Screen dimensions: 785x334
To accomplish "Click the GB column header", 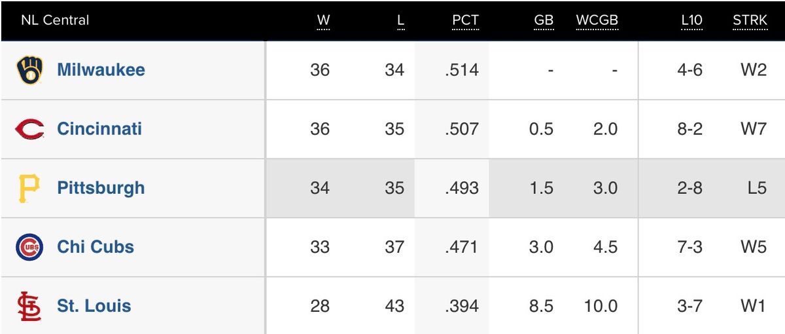I will 544,20.
